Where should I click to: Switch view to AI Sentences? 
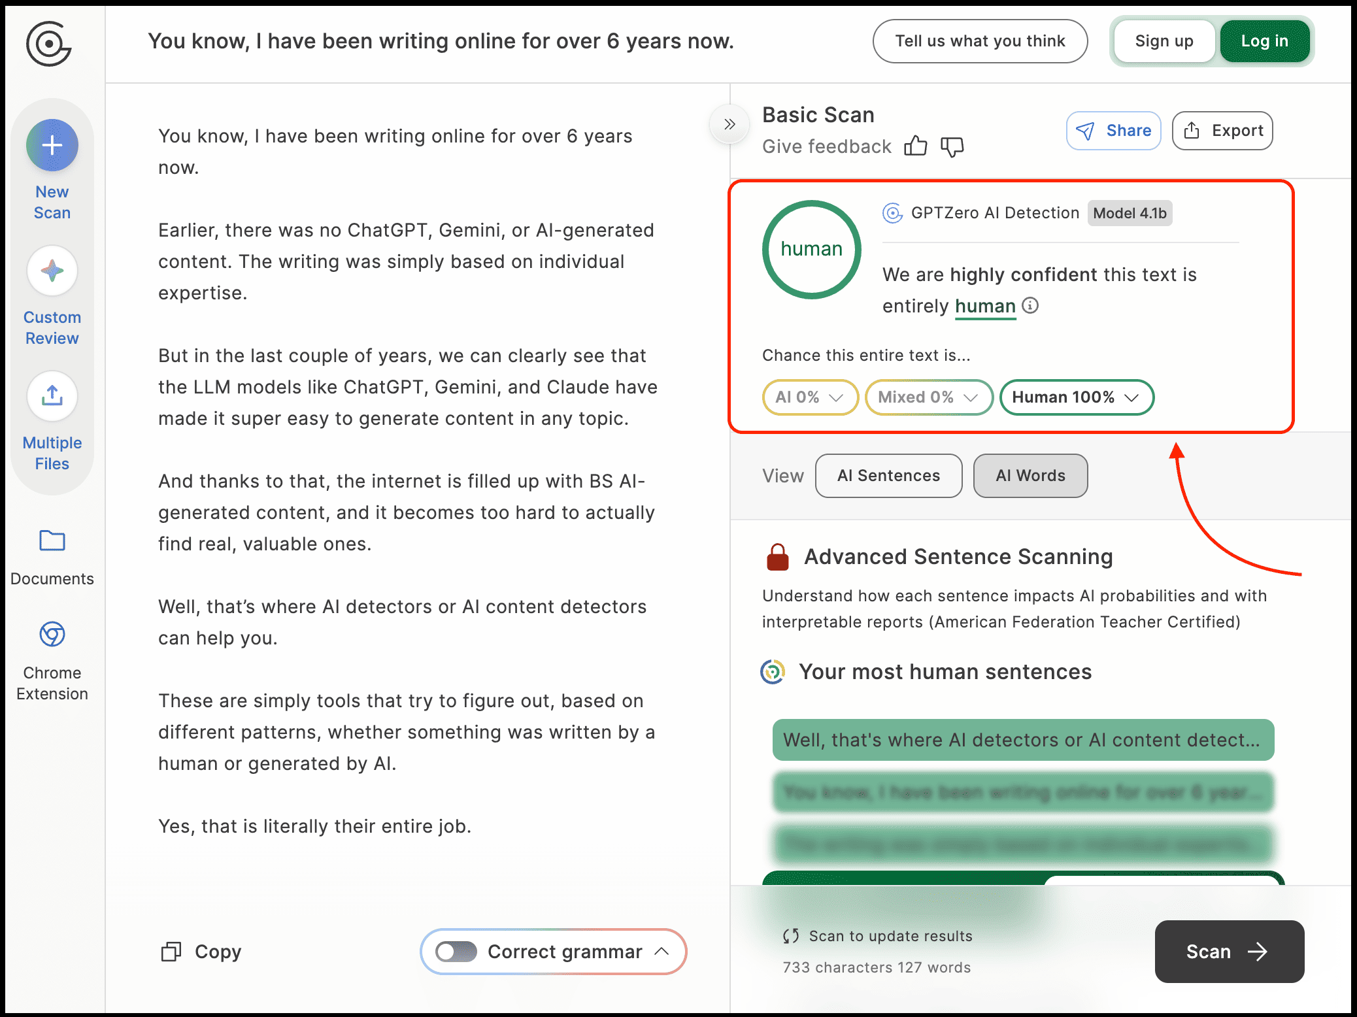click(888, 476)
